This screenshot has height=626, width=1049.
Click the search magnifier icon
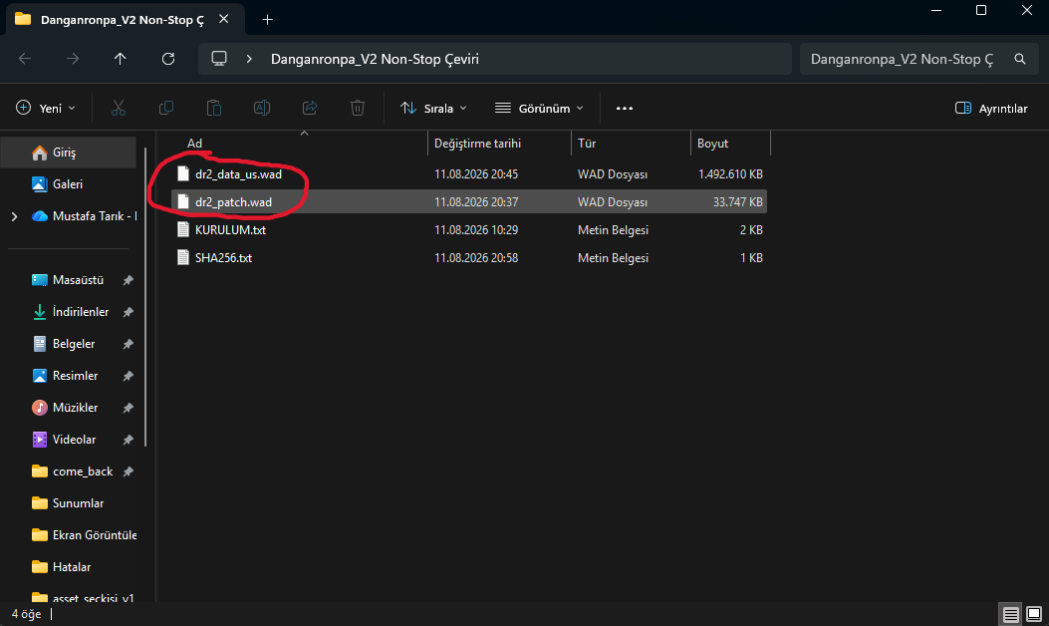[x=1019, y=59]
